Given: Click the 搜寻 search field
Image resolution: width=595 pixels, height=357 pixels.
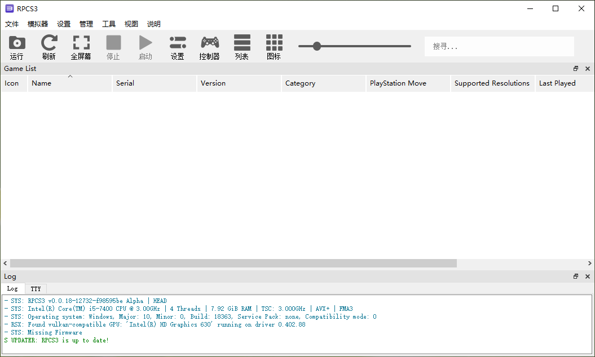Looking at the screenshot, I should coord(499,46).
